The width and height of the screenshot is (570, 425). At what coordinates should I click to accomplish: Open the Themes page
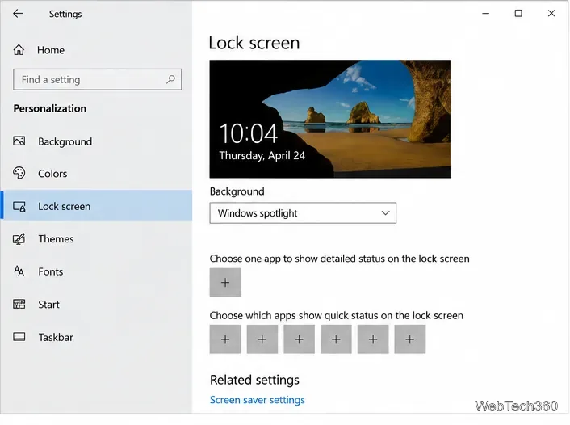96,239
